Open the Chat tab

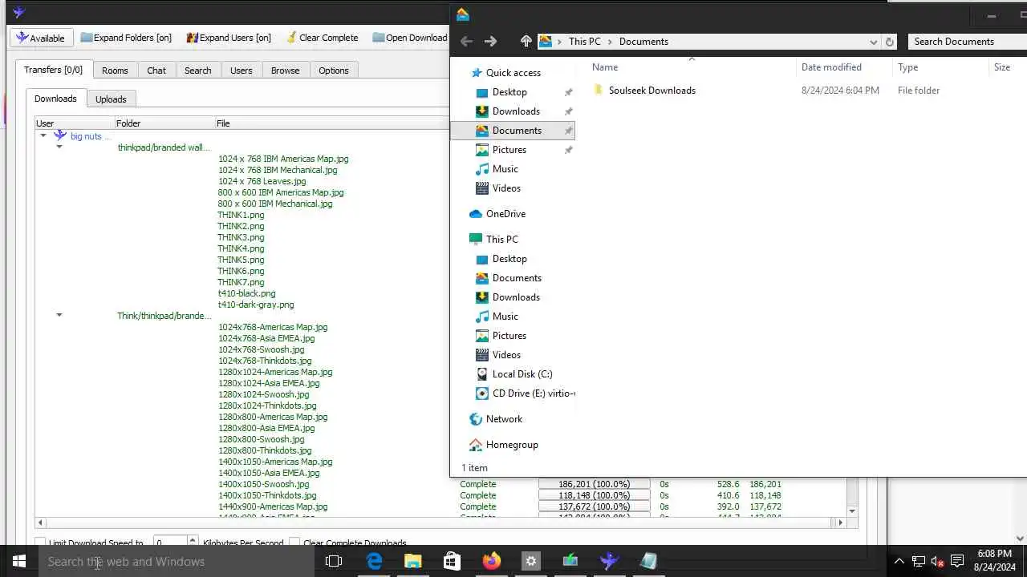click(156, 71)
